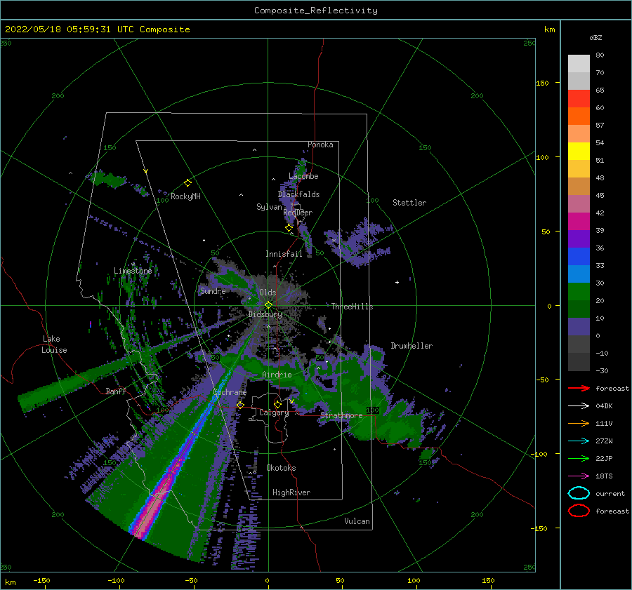Viewport: 632px width, 590px height.
Task: Click the Sundre city label
Action: (x=213, y=290)
